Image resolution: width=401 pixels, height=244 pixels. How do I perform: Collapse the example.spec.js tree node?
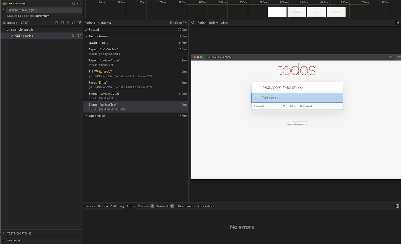[4, 29]
